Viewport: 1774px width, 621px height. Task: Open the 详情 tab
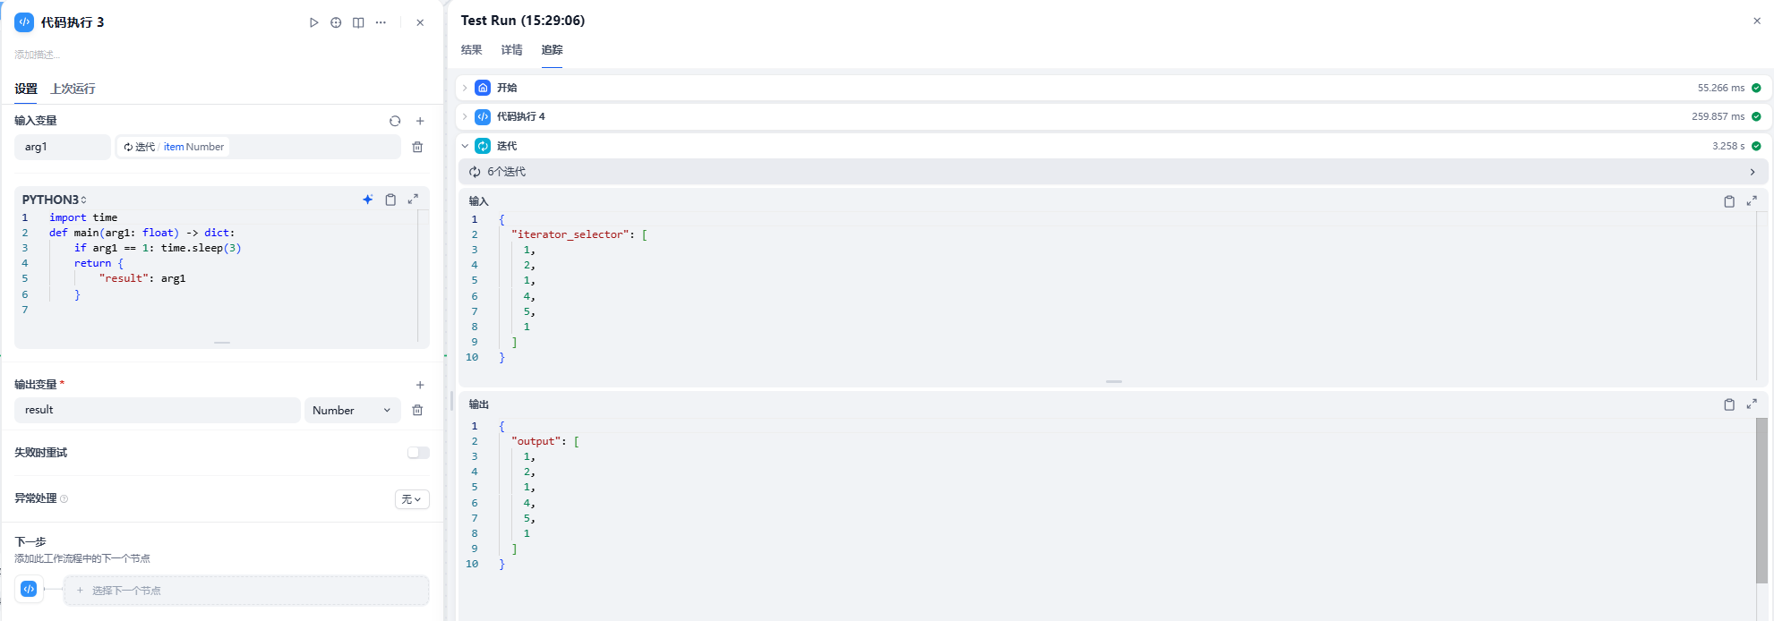pos(512,50)
